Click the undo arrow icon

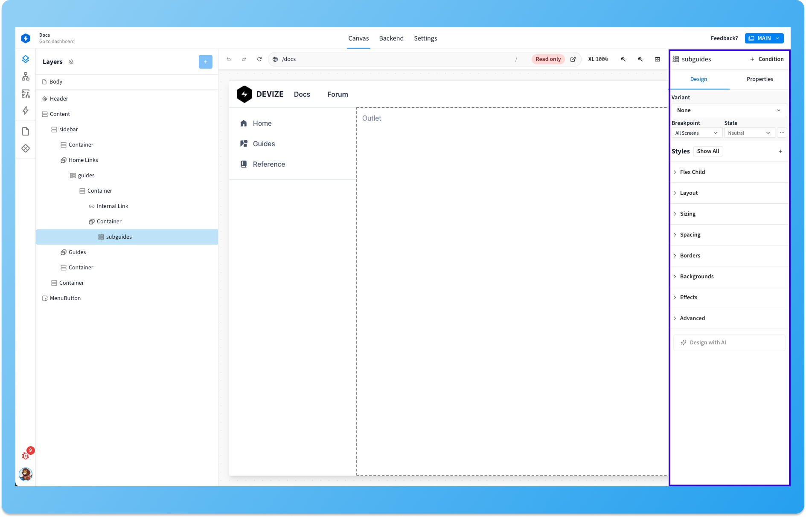click(x=229, y=59)
